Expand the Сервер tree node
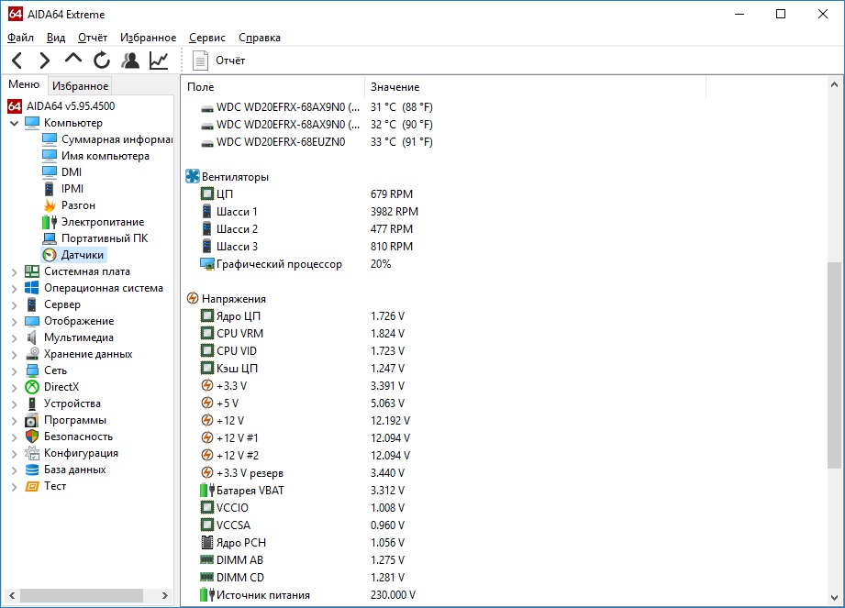Image resolution: width=845 pixels, height=608 pixels. [x=15, y=305]
